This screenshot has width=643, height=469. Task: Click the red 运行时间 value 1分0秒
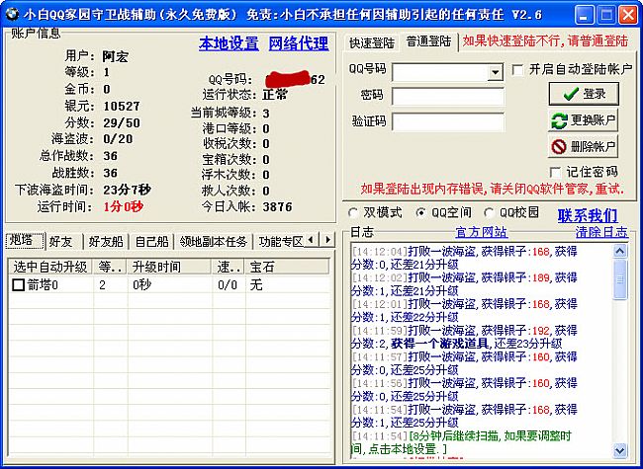coord(123,206)
